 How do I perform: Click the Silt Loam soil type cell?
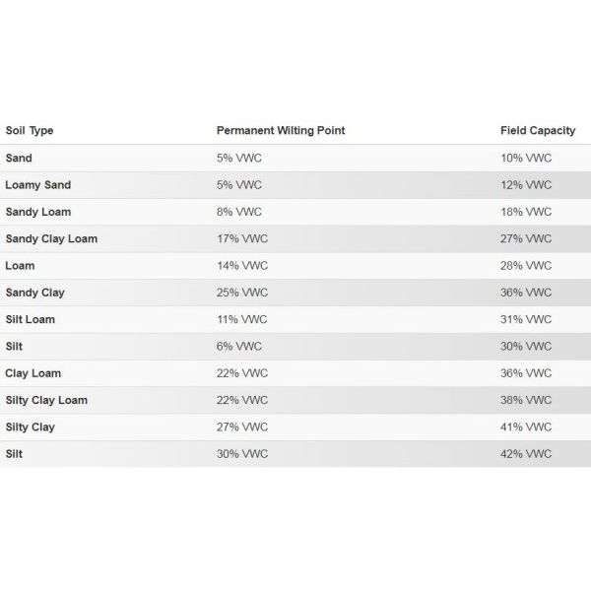point(31,319)
